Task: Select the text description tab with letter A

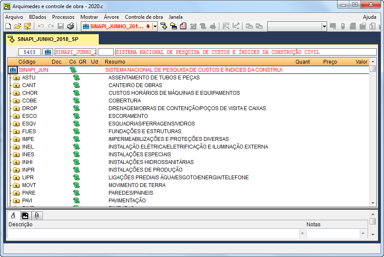Action: tap(13, 216)
